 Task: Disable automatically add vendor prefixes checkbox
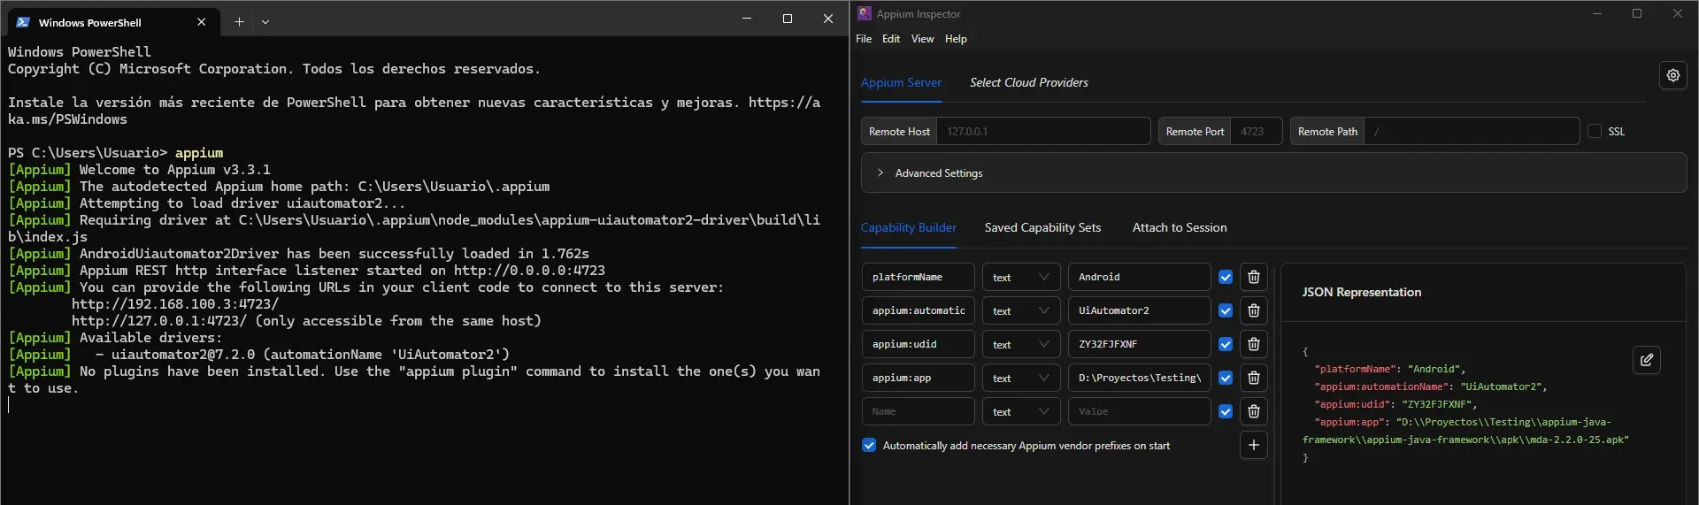869,445
